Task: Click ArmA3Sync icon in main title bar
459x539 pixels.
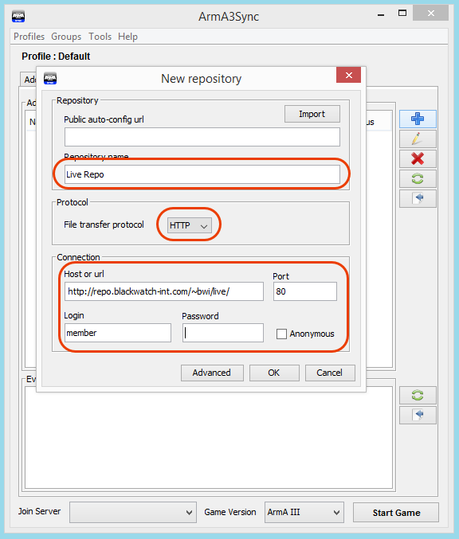Action: pyautogui.click(x=18, y=16)
